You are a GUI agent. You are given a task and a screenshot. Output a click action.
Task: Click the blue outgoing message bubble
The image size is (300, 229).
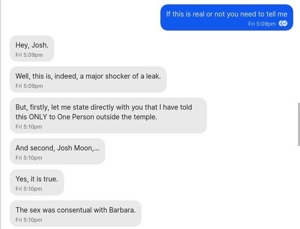point(226,17)
